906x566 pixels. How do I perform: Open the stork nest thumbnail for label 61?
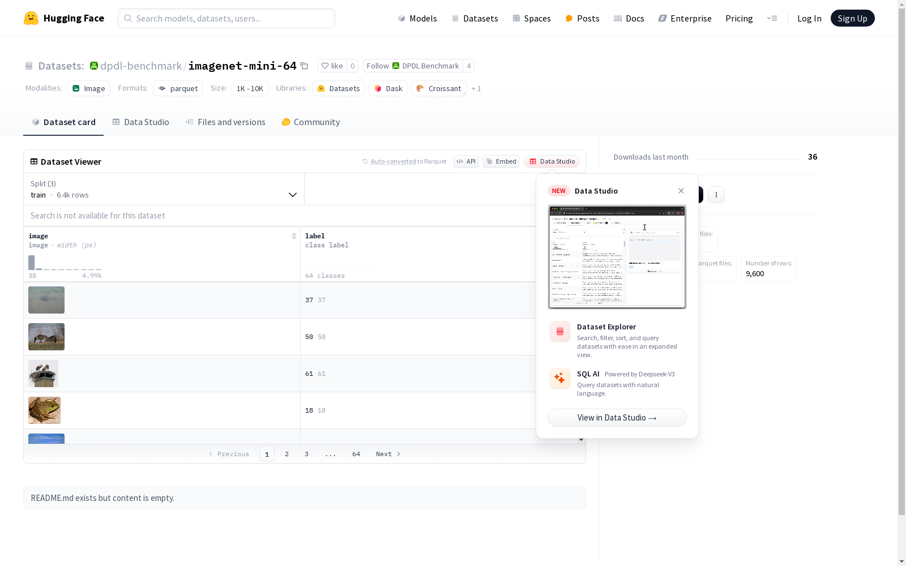coord(43,374)
